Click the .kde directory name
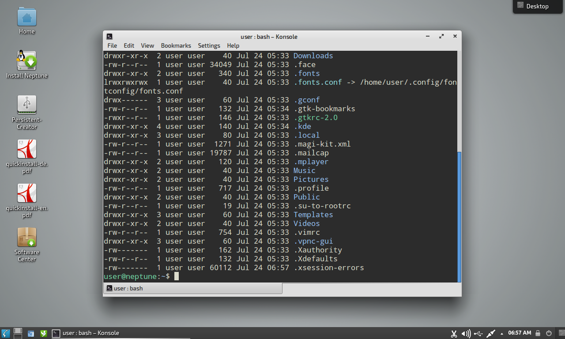 click(302, 126)
